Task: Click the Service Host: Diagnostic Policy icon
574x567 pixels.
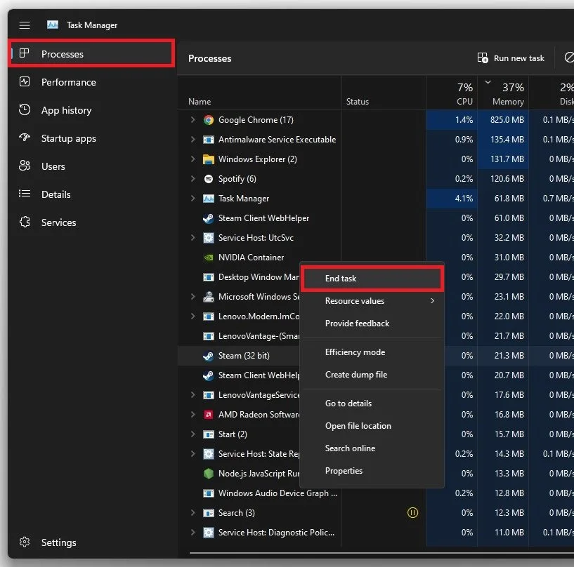Action: [209, 533]
